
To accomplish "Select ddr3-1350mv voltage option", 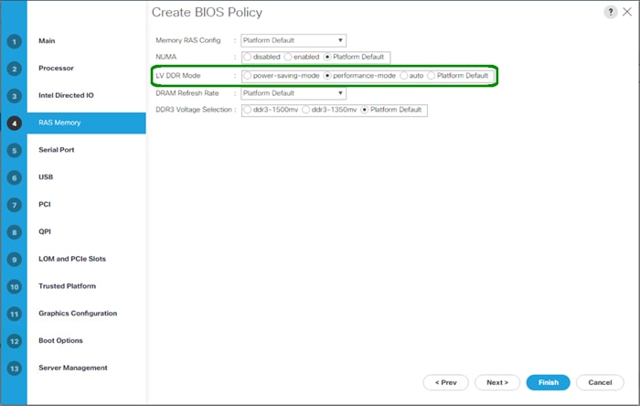I will coord(305,110).
